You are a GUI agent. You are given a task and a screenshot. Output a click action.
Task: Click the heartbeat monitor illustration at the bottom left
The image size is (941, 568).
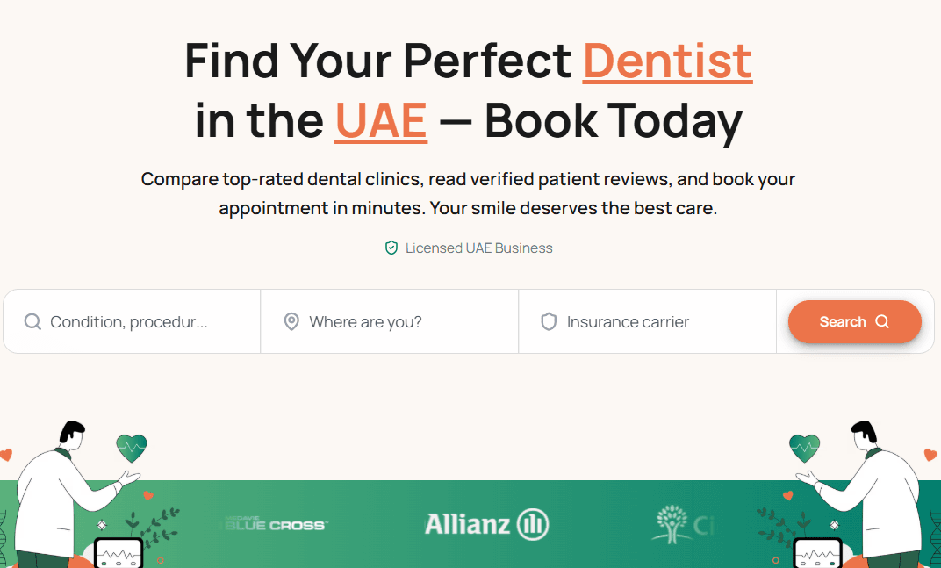click(117, 553)
